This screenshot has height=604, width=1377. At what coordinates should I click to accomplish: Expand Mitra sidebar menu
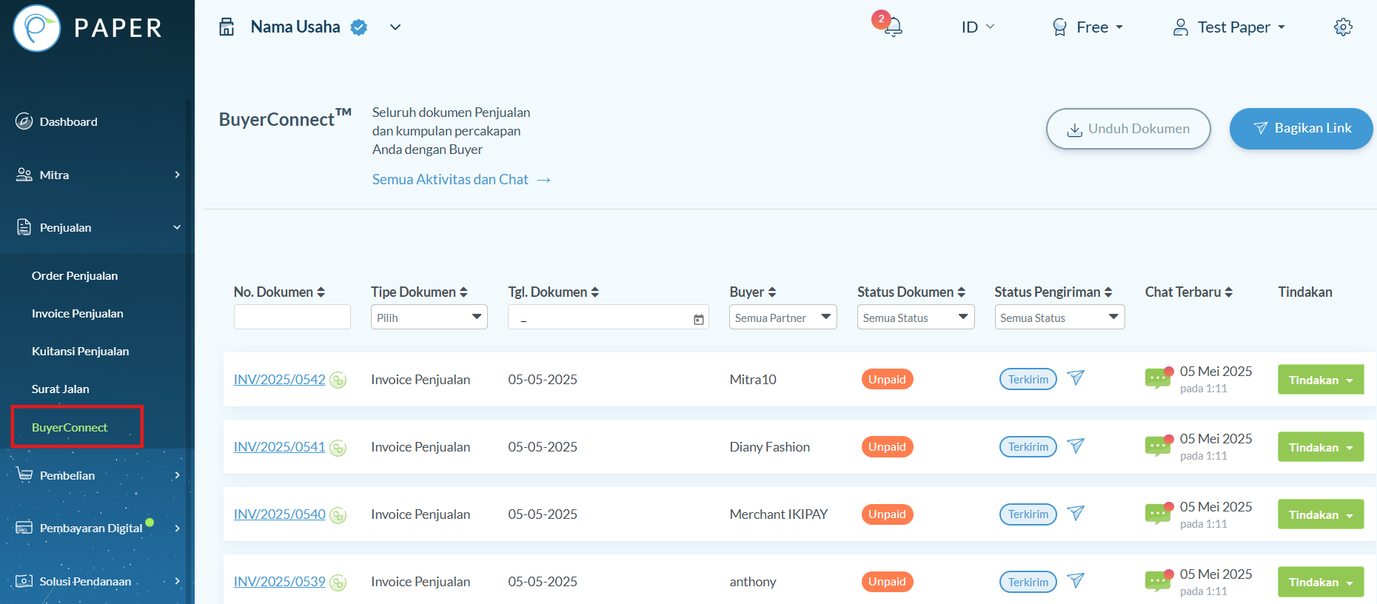96,175
